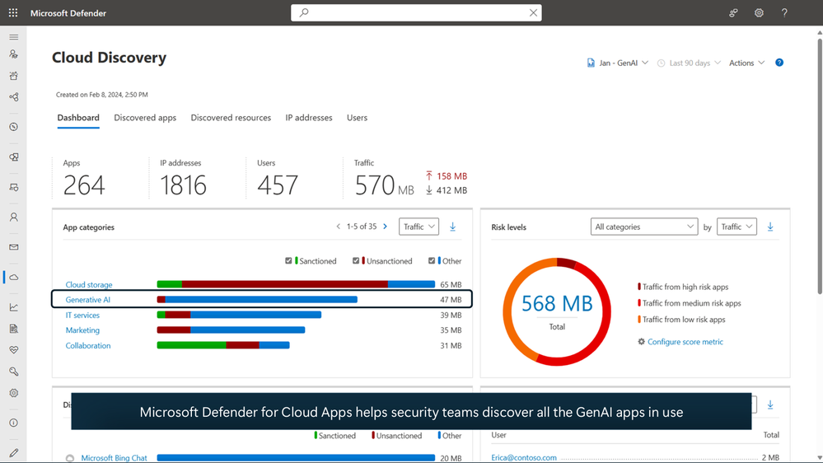Viewport: 823px width, 463px height.
Task: Clear the search box with X
Action: (x=533, y=12)
